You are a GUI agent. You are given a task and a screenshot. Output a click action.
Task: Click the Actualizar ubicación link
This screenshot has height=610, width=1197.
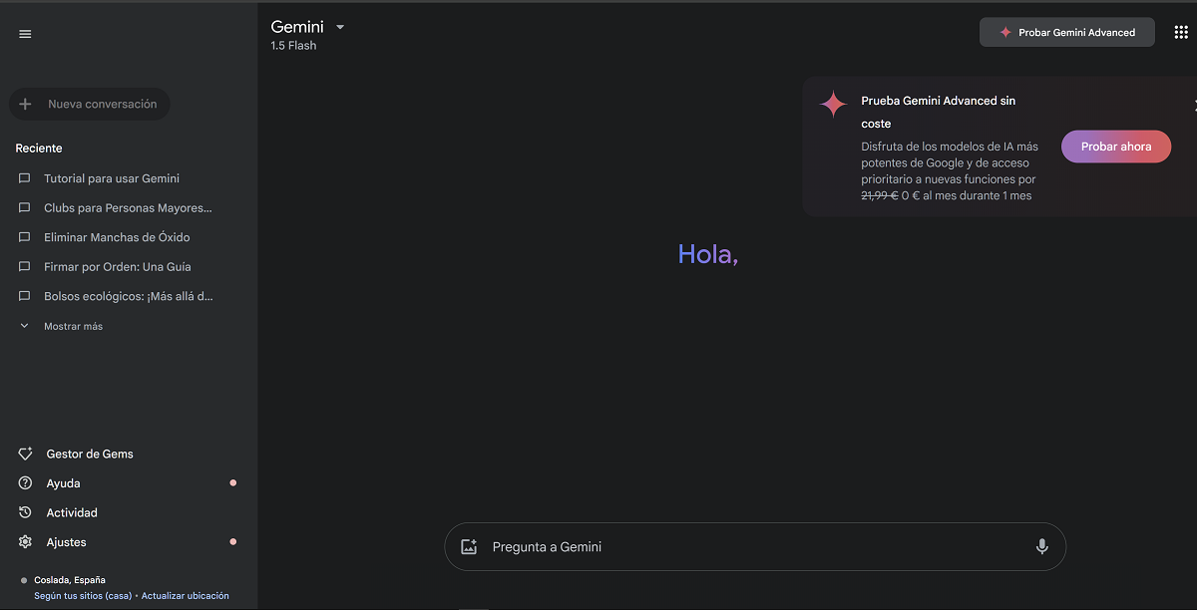click(186, 596)
